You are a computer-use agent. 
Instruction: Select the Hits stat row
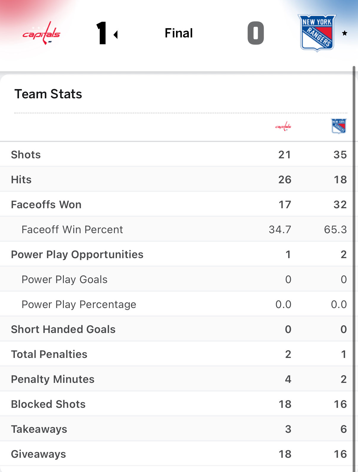coord(21,180)
